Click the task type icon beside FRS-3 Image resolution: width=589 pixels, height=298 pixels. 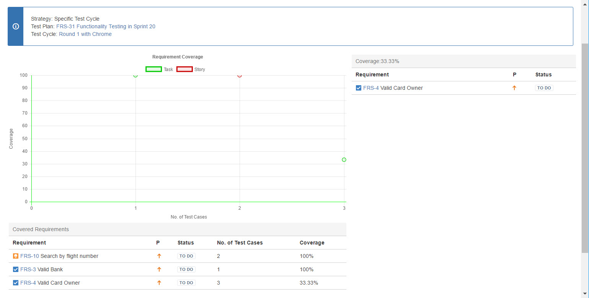coord(16,269)
